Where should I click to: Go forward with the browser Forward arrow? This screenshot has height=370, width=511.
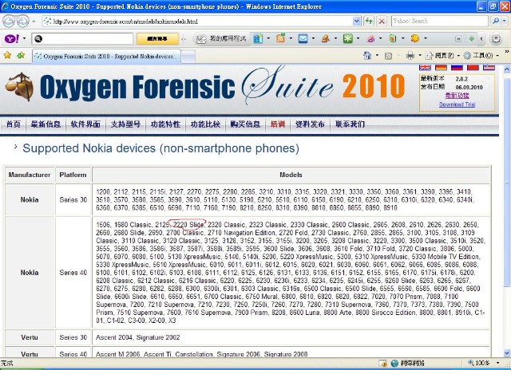pos(23,22)
